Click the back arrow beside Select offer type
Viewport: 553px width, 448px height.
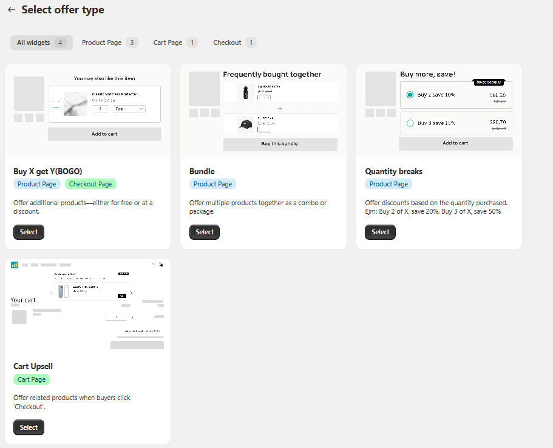[11, 10]
